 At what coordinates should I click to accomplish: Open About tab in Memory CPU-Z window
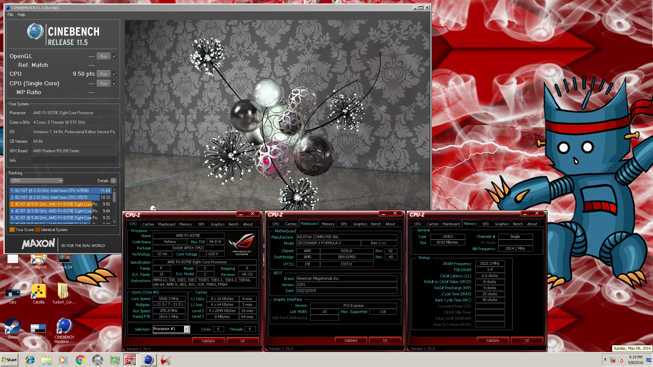[x=532, y=224]
